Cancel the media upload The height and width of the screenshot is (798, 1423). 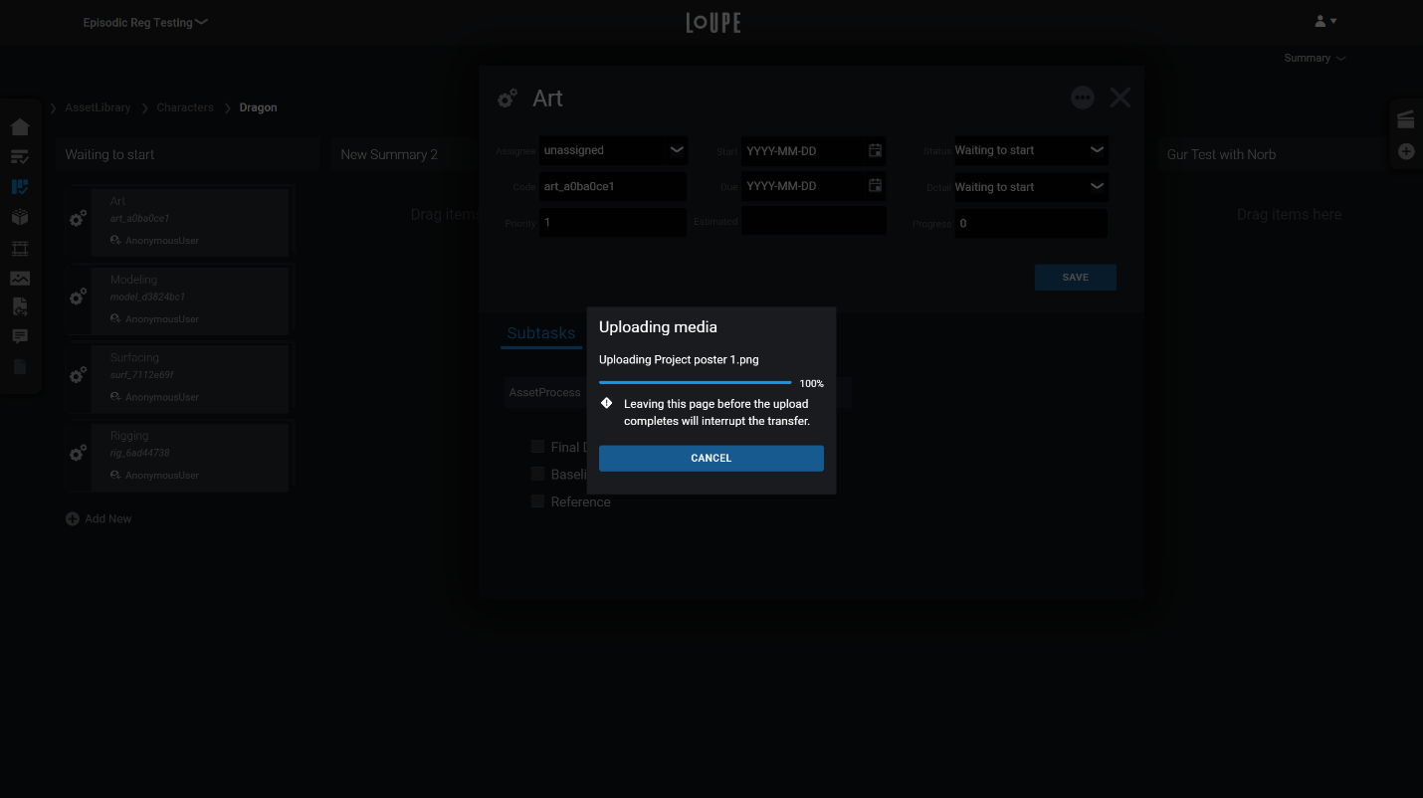tap(711, 458)
